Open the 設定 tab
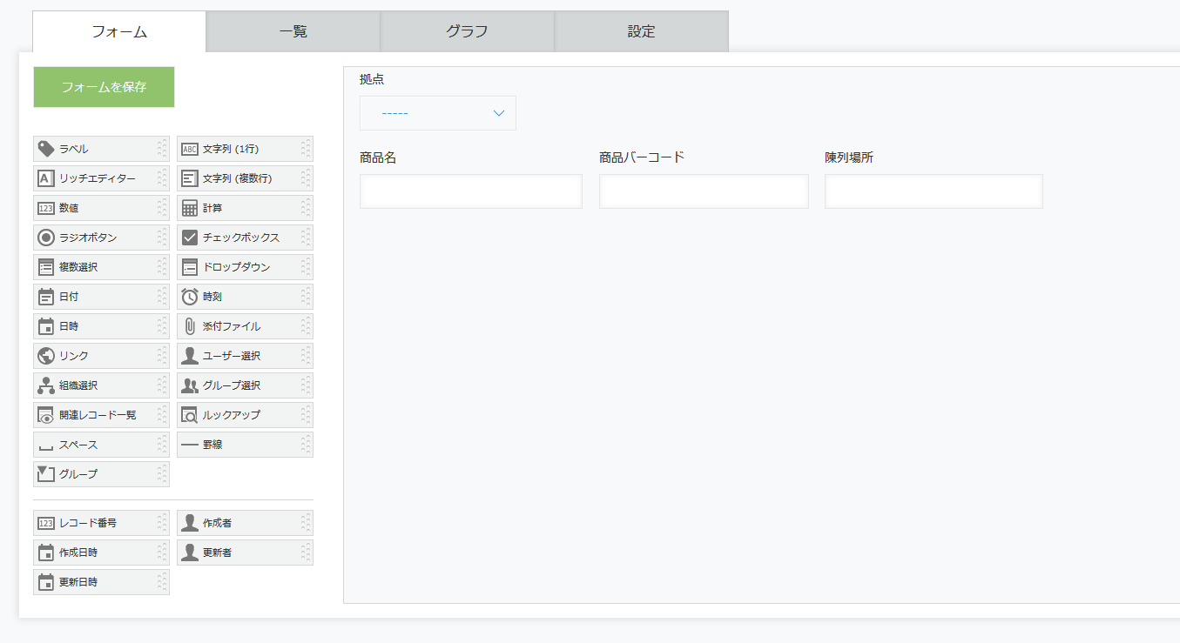 click(x=641, y=32)
